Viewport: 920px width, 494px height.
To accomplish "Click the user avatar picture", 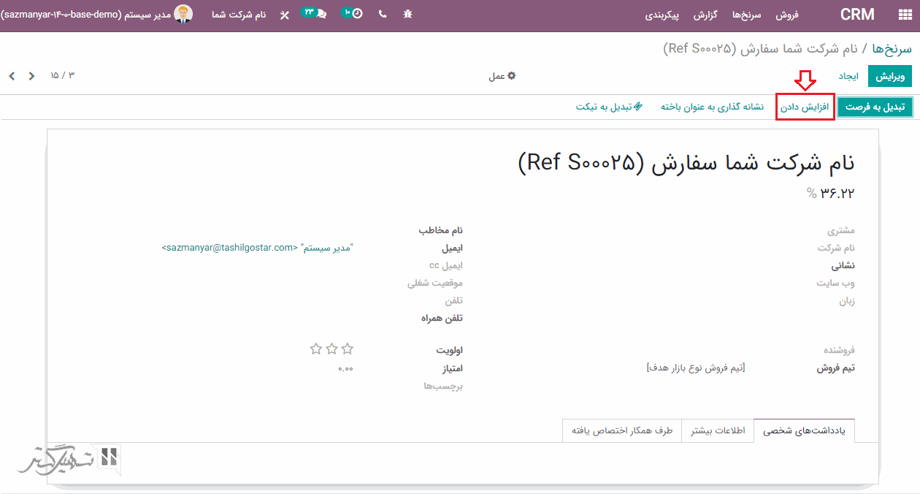I will click(184, 14).
